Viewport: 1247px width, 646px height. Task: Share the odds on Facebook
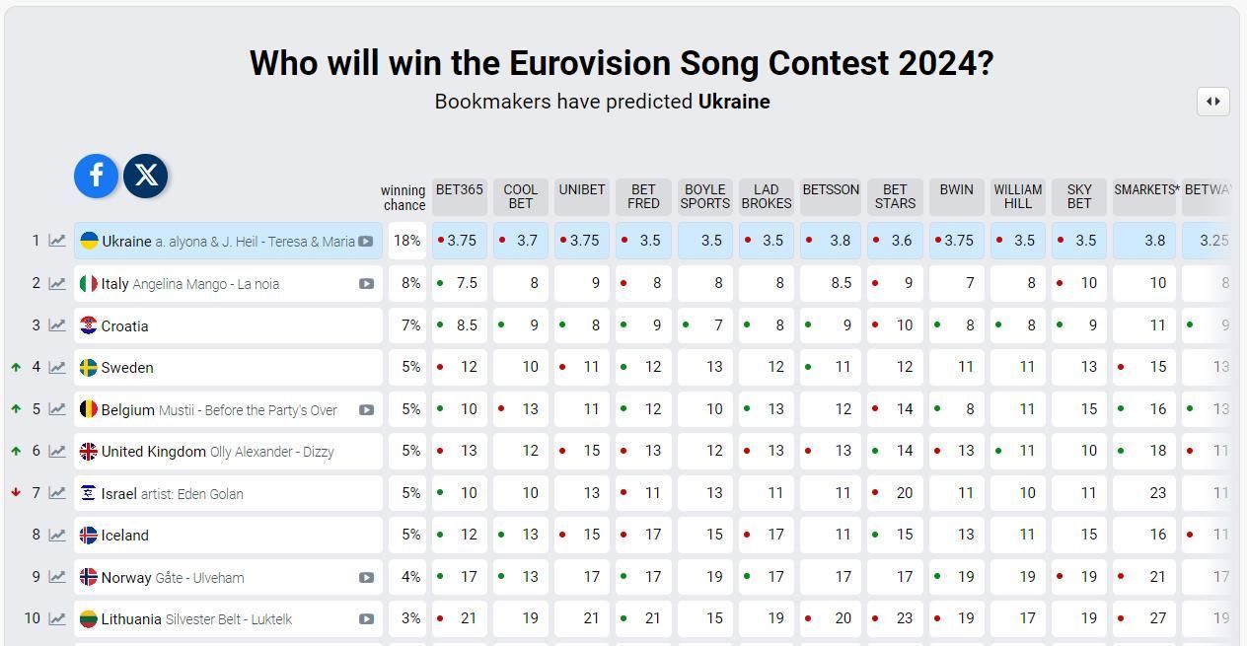pos(96,176)
